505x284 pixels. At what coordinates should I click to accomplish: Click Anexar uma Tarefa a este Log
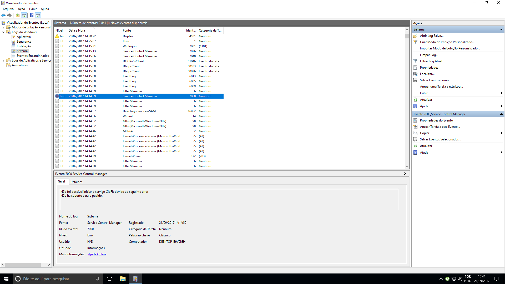click(x=441, y=87)
